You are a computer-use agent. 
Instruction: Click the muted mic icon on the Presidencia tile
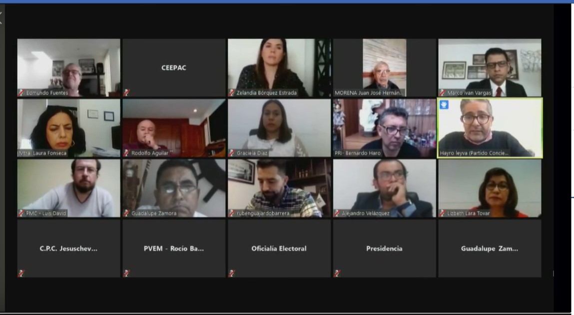pyautogui.click(x=337, y=273)
